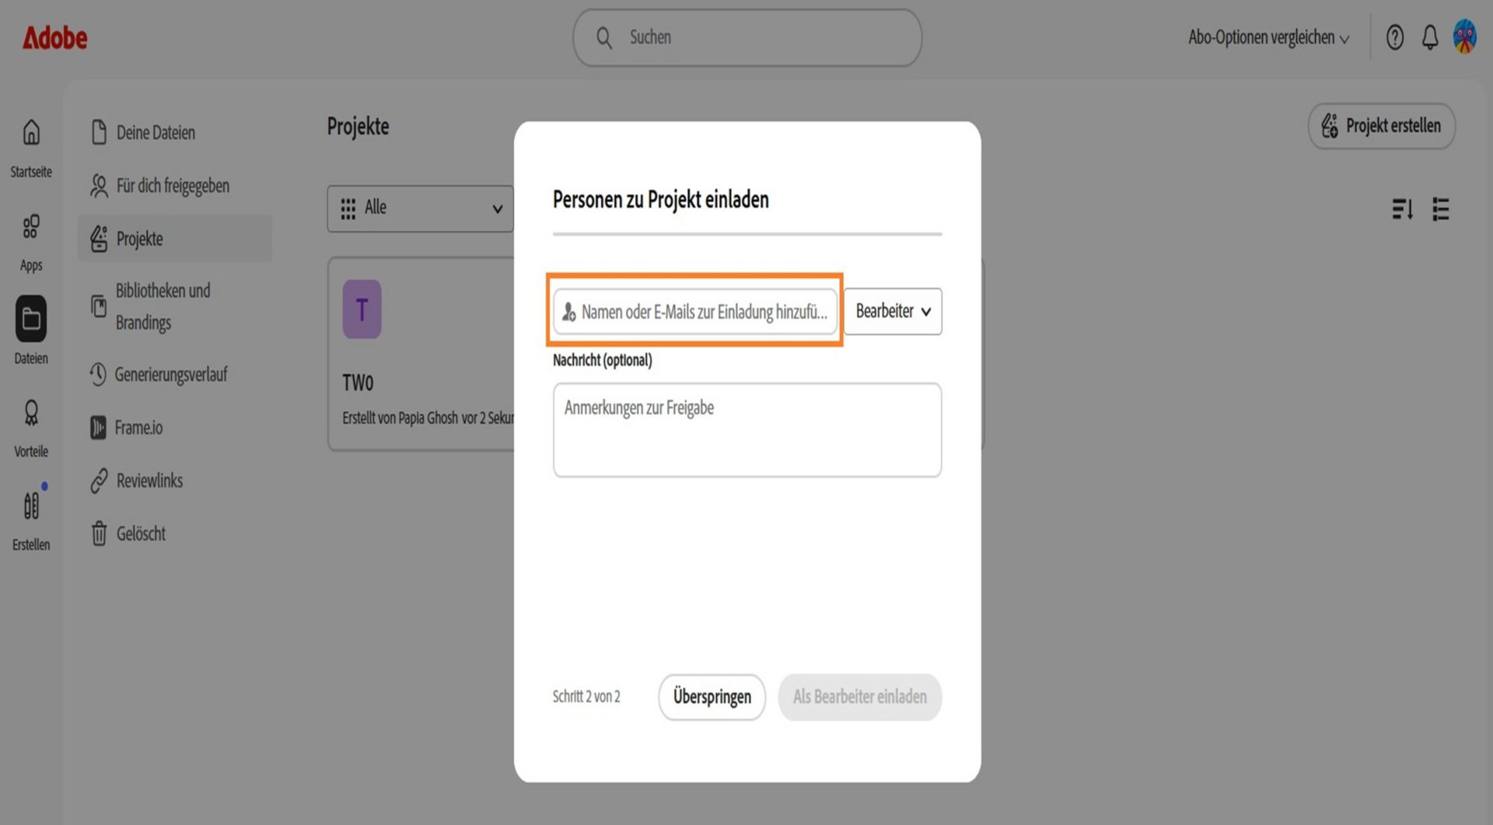The width and height of the screenshot is (1493, 825).
Task: Click the TWO project name
Action: tap(358, 383)
